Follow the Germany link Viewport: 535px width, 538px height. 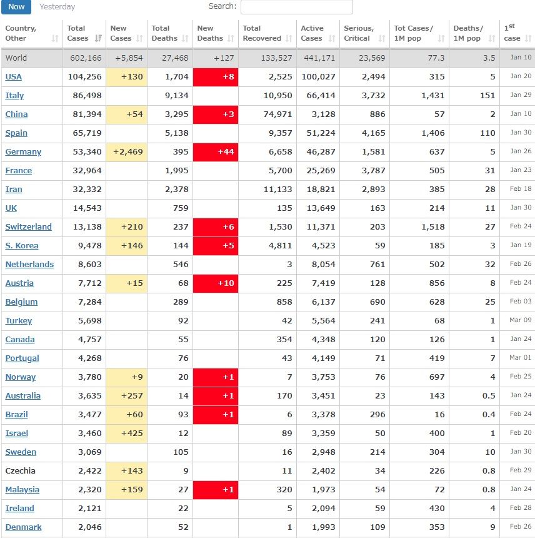(23, 152)
